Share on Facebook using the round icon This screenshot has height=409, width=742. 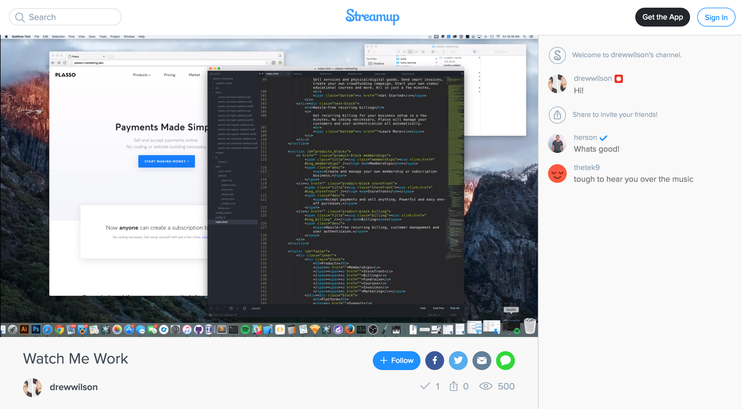point(434,360)
